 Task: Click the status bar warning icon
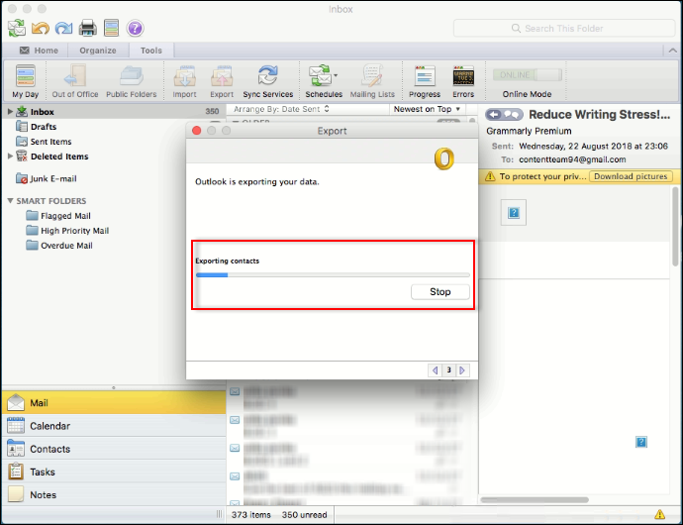click(659, 514)
